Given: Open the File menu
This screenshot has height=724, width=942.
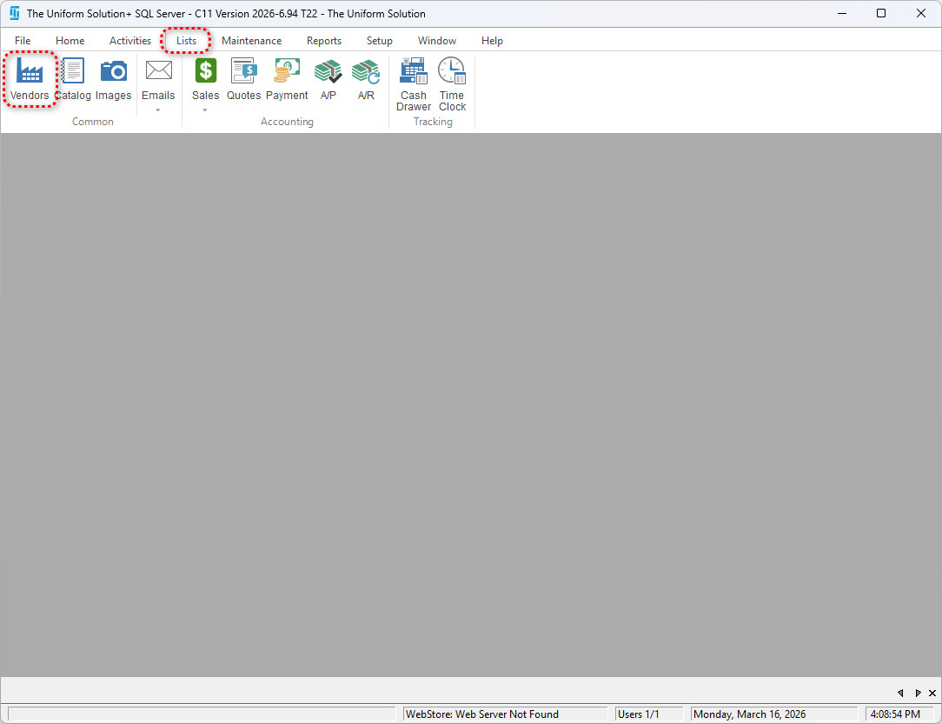Looking at the screenshot, I should point(23,41).
